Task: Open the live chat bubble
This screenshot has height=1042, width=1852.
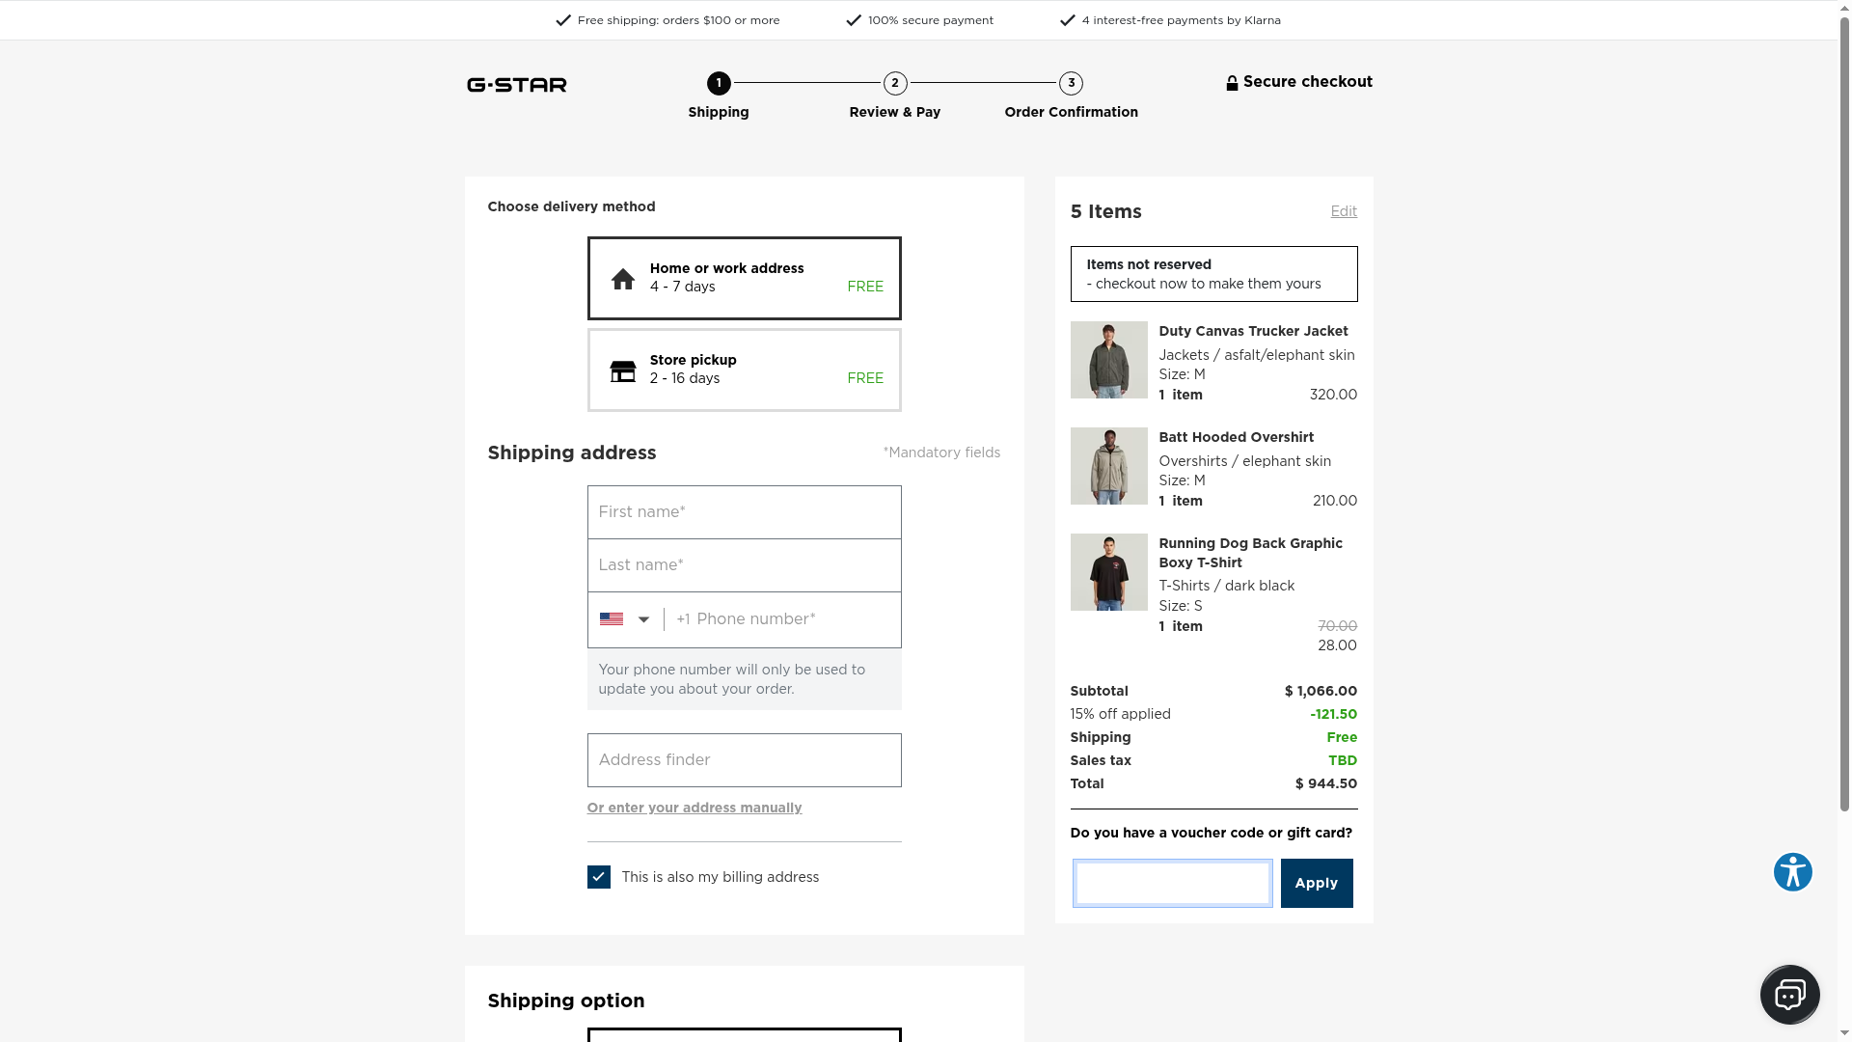Action: (1789, 995)
